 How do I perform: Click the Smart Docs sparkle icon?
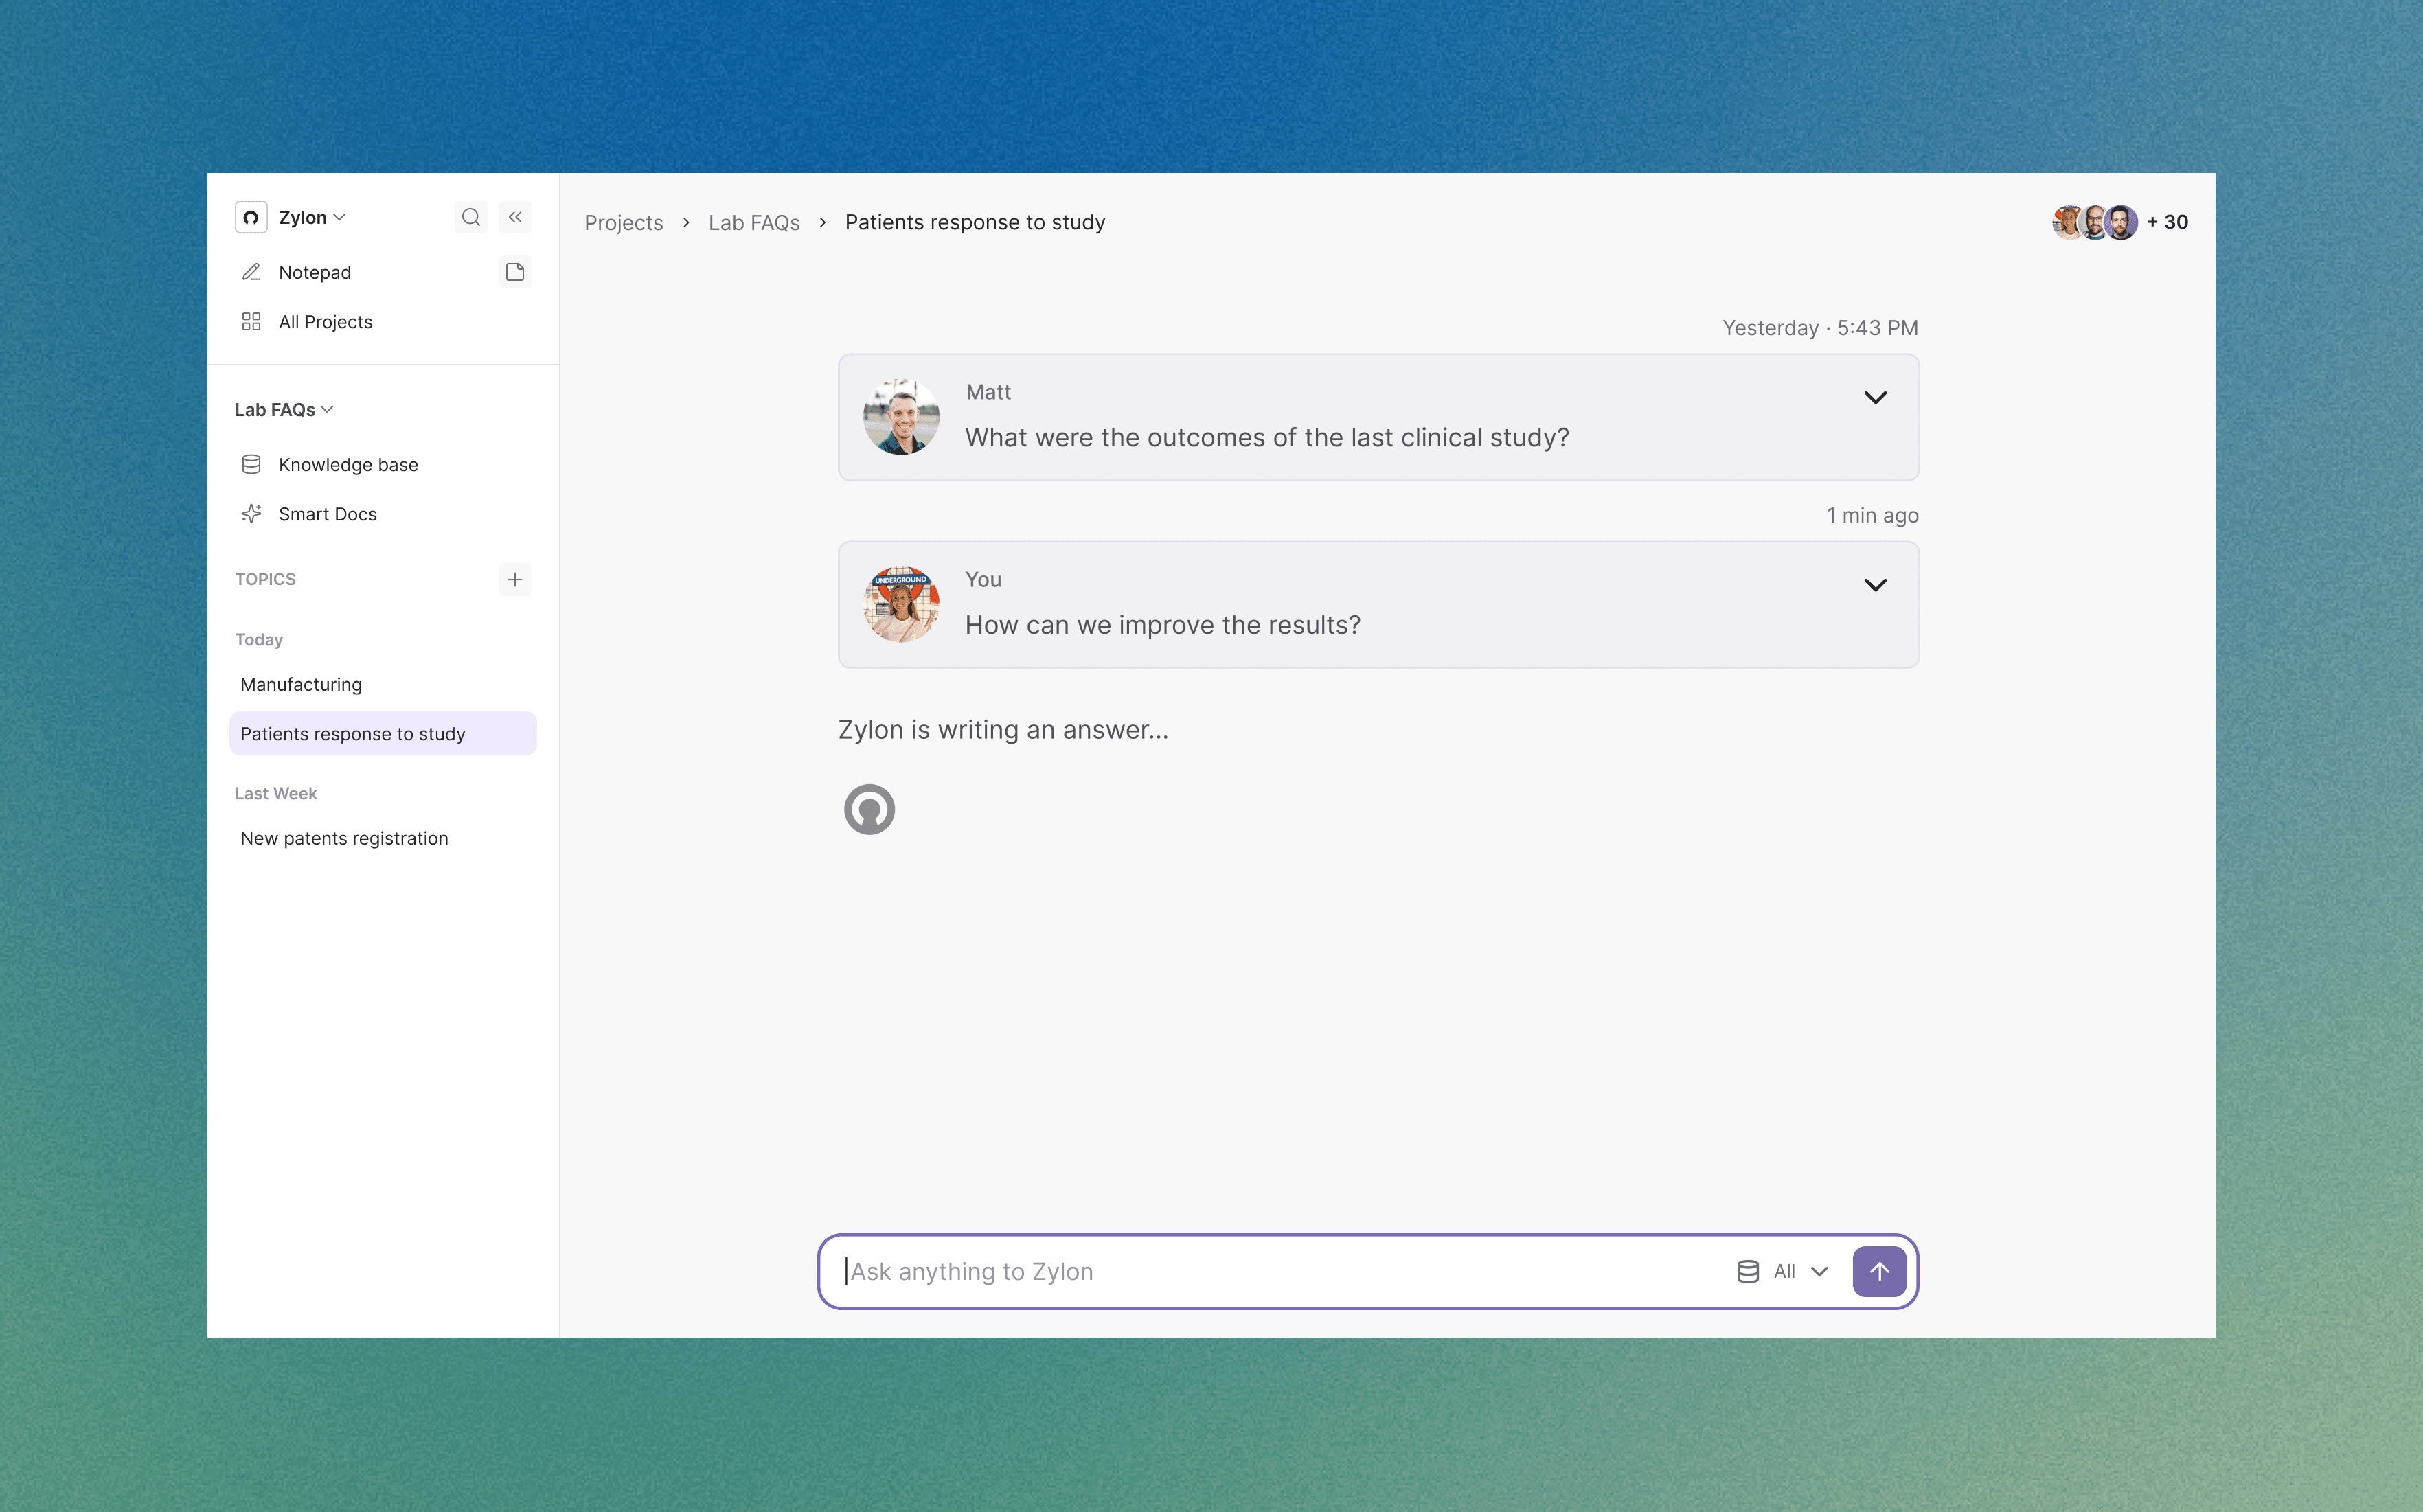251,514
